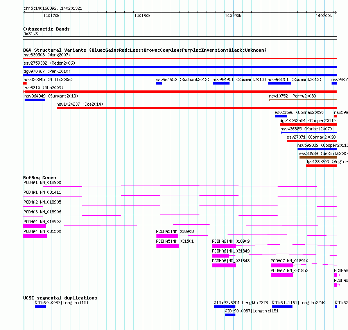Click the %ID:91.1161 Length:2240 duplication bar

pos(282,307)
